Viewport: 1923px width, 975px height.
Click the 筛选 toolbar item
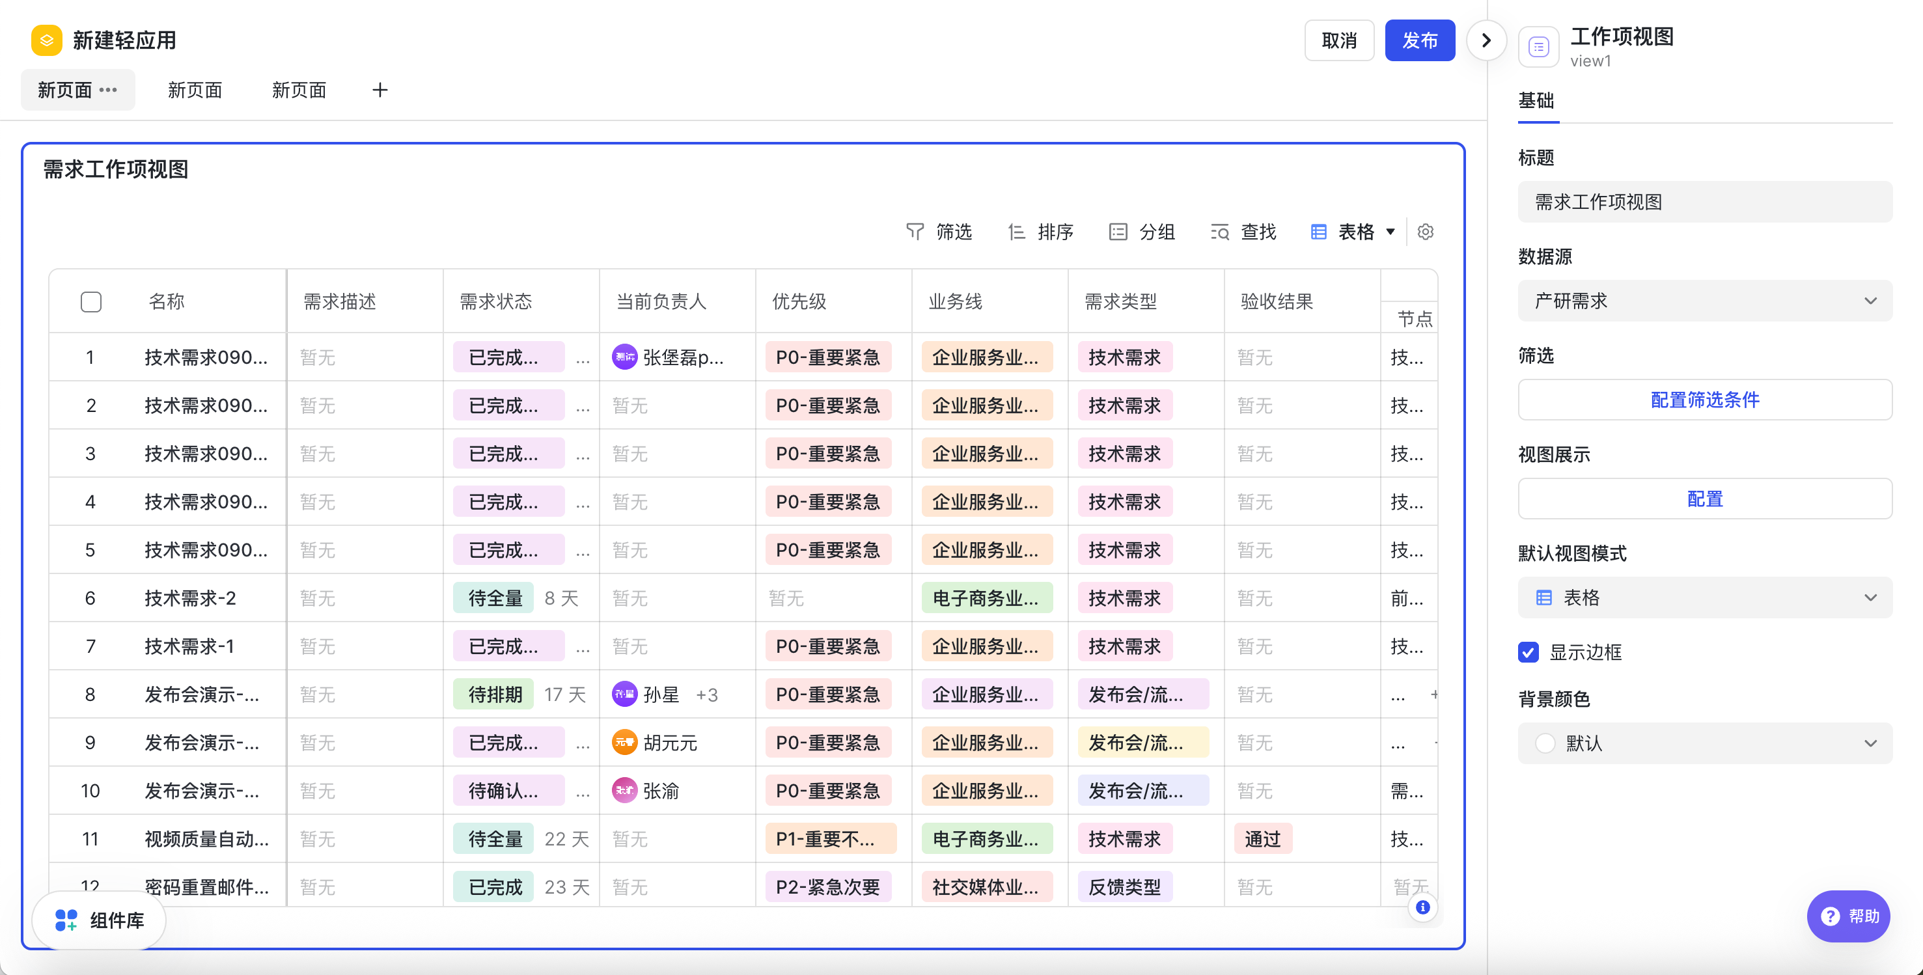click(939, 232)
